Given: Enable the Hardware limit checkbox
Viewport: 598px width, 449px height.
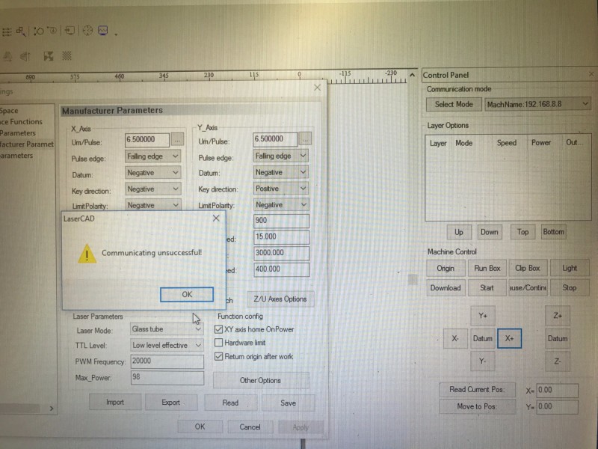Looking at the screenshot, I should pyautogui.click(x=219, y=343).
